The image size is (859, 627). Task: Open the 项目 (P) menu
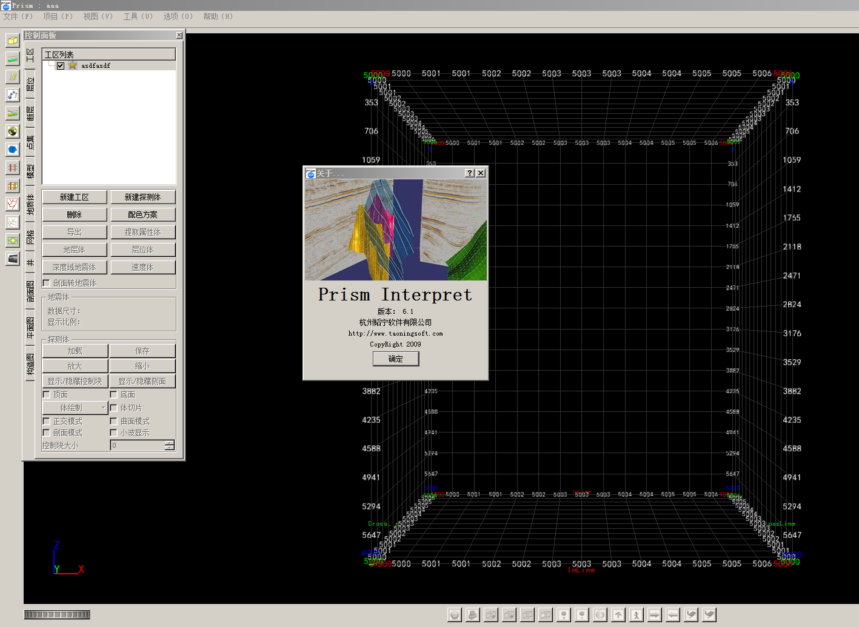click(58, 16)
